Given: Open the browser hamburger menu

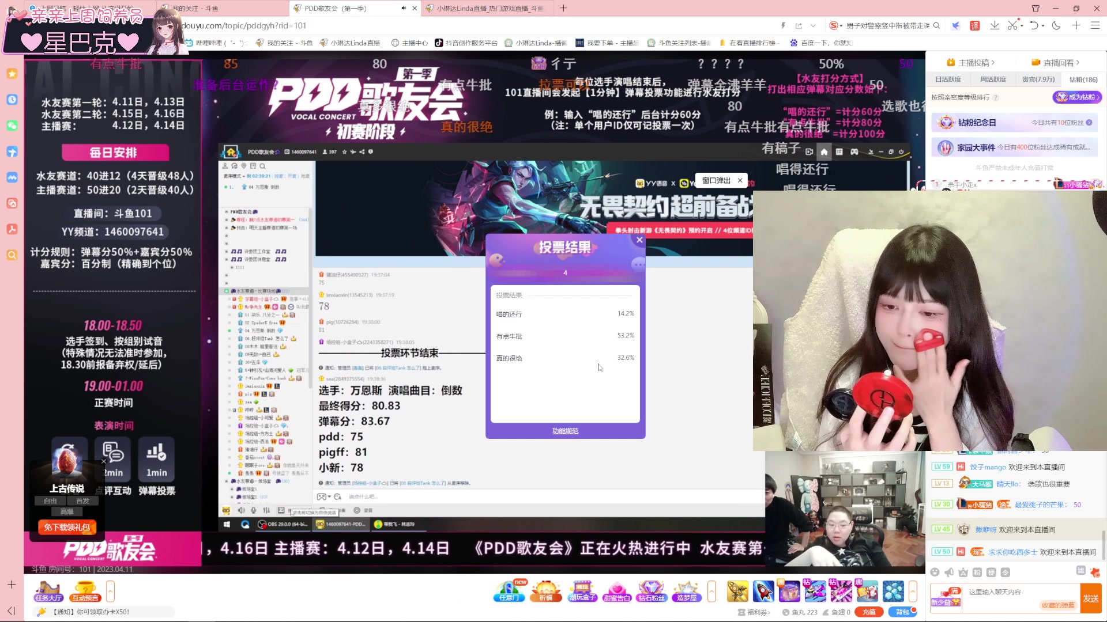Looking at the screenshot, I should click(x=1095, y=25).
